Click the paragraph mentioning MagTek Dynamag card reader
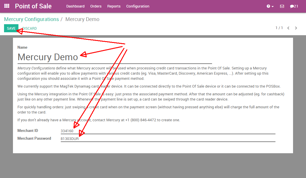Viewport: 306px width, 178px height. [x=149, y=86]
